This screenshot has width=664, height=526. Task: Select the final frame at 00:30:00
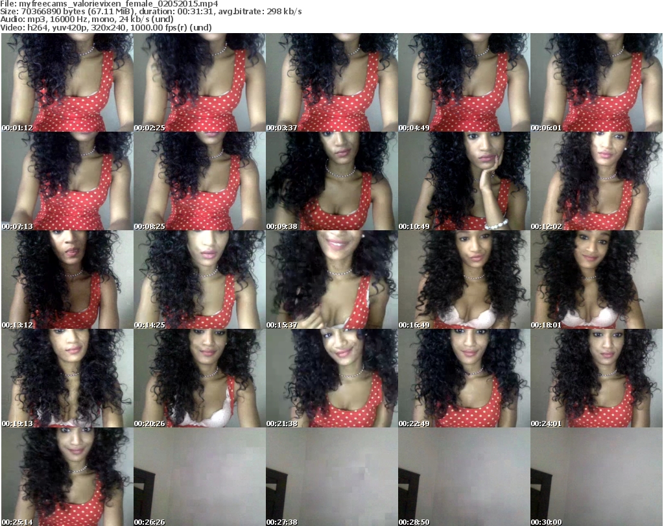(x=597, y=477)
